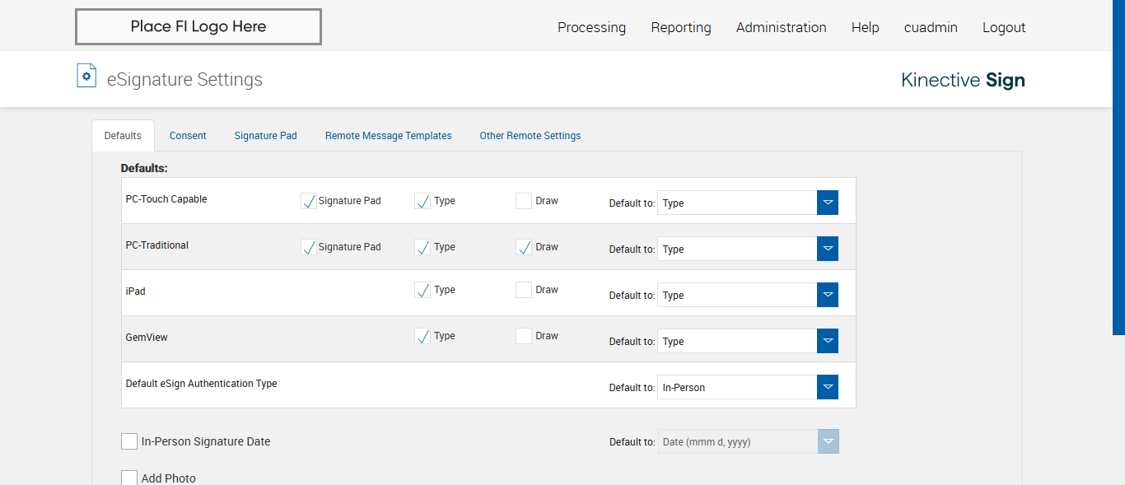This screenshot has width=1125, height=485.
Task: Open the iPad Default to dropdown arrow
Action: (828, 295)
